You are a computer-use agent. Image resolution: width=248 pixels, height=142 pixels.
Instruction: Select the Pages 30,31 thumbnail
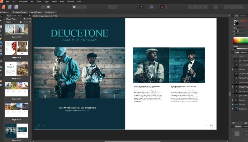tap(17, 110)
